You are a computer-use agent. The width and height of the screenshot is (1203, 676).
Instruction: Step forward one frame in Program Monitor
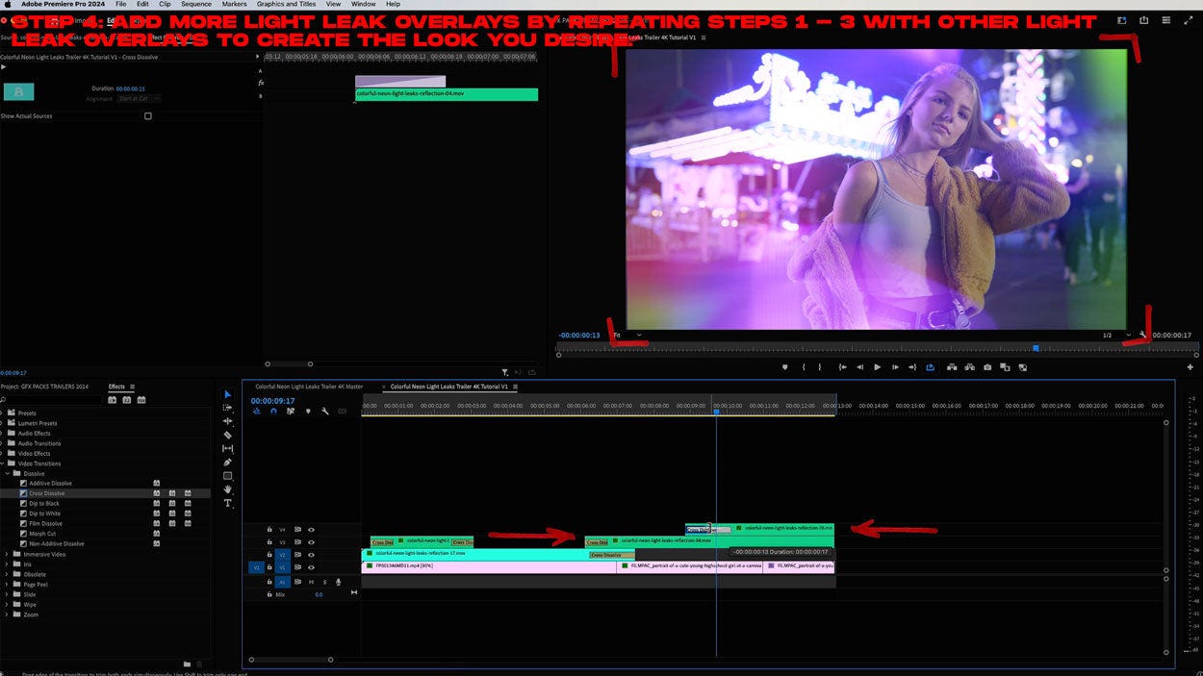[895, 367]
